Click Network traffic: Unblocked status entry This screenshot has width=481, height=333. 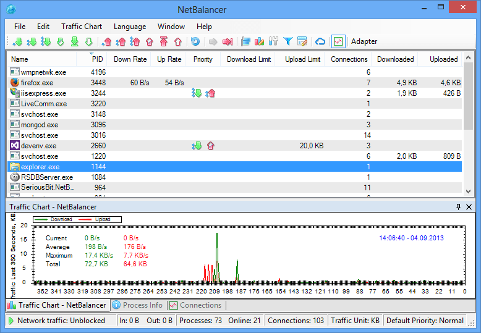coord(61,321)
